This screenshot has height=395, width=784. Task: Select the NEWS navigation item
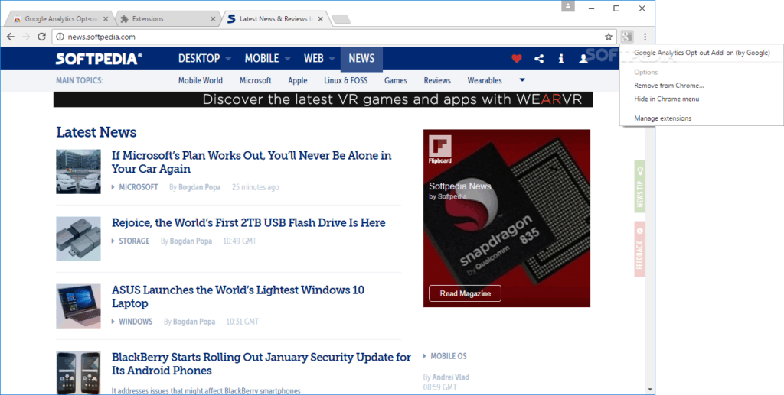(x=361, y=59)
